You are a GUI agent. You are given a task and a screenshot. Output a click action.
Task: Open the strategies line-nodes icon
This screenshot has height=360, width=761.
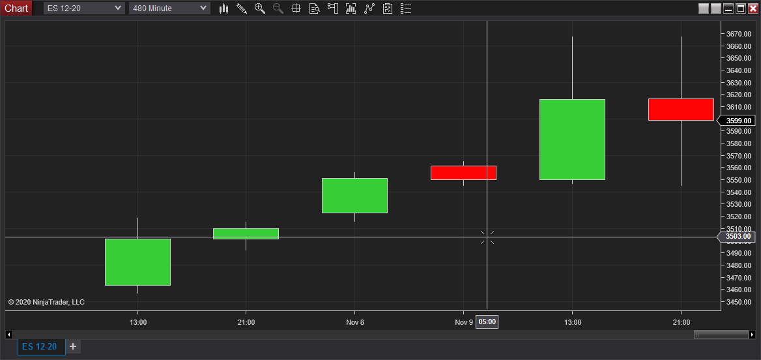369,8
